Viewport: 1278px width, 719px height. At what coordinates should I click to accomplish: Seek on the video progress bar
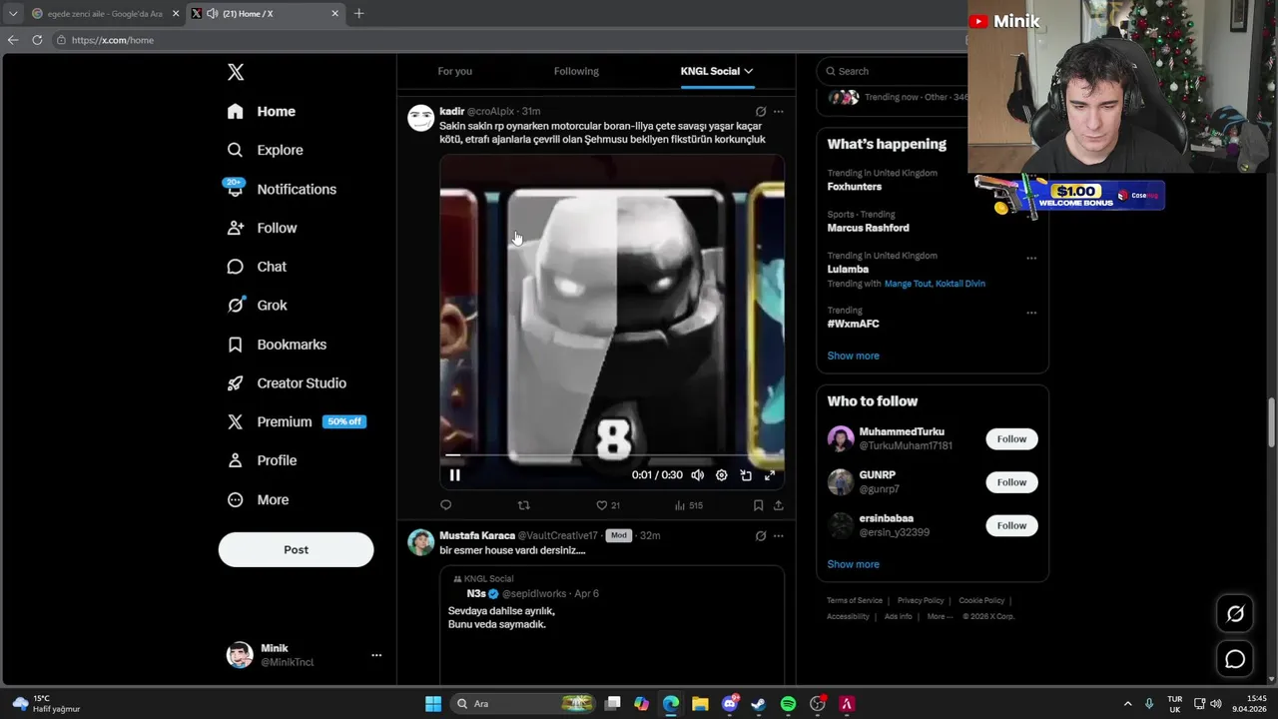pos(612,455)
